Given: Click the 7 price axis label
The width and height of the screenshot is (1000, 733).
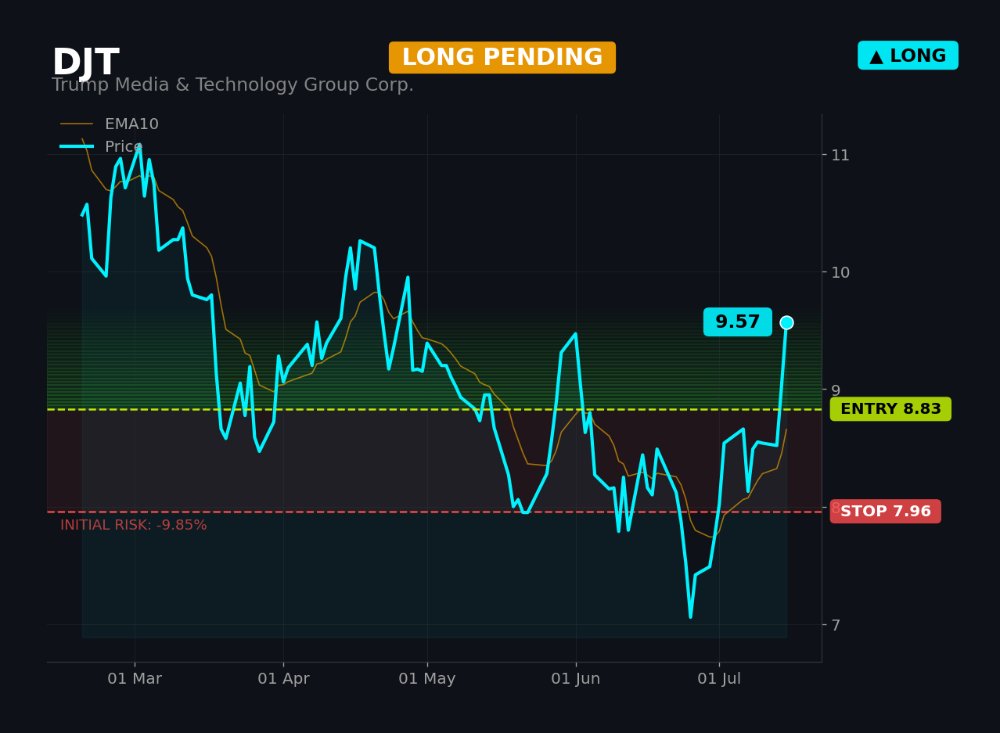Looking at the screenshot, I should point(836,625).
